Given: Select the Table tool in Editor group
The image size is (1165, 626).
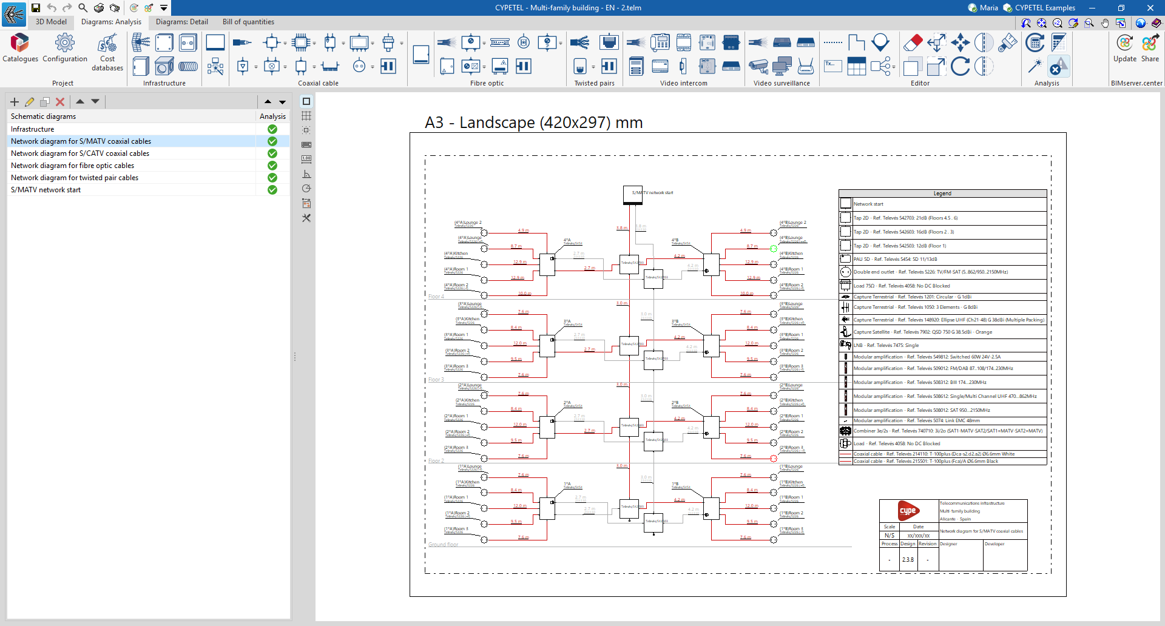Looking at the screenshot, I should click(x=856, y=66).
